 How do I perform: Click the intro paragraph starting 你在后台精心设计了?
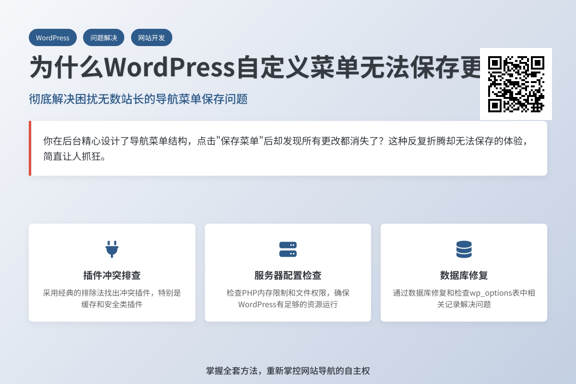pyautogui.click(x=288, y=148)
